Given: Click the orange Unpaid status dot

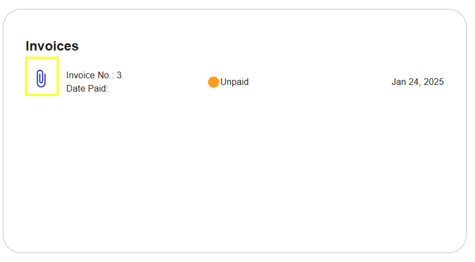Looking at the screenshot, I should 214,82.
